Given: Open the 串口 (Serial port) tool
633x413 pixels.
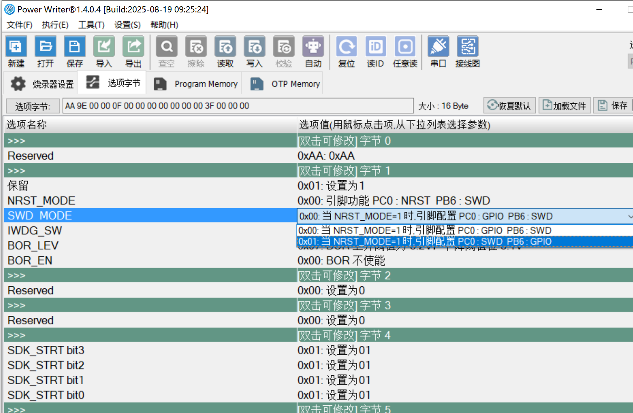Looking at the screenshot, I should [438, 52].
